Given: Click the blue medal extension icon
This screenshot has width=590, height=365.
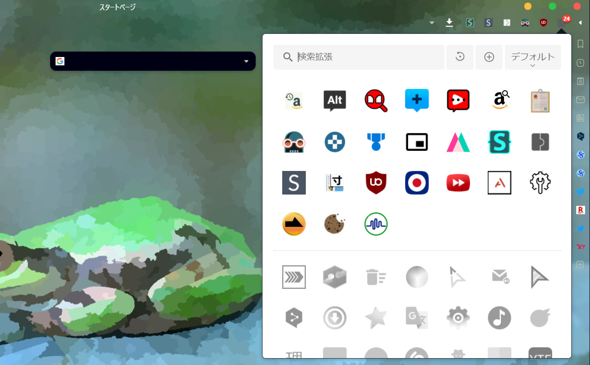Looking at the screenshot, I should pyautogui.click(x=376, y=142).
